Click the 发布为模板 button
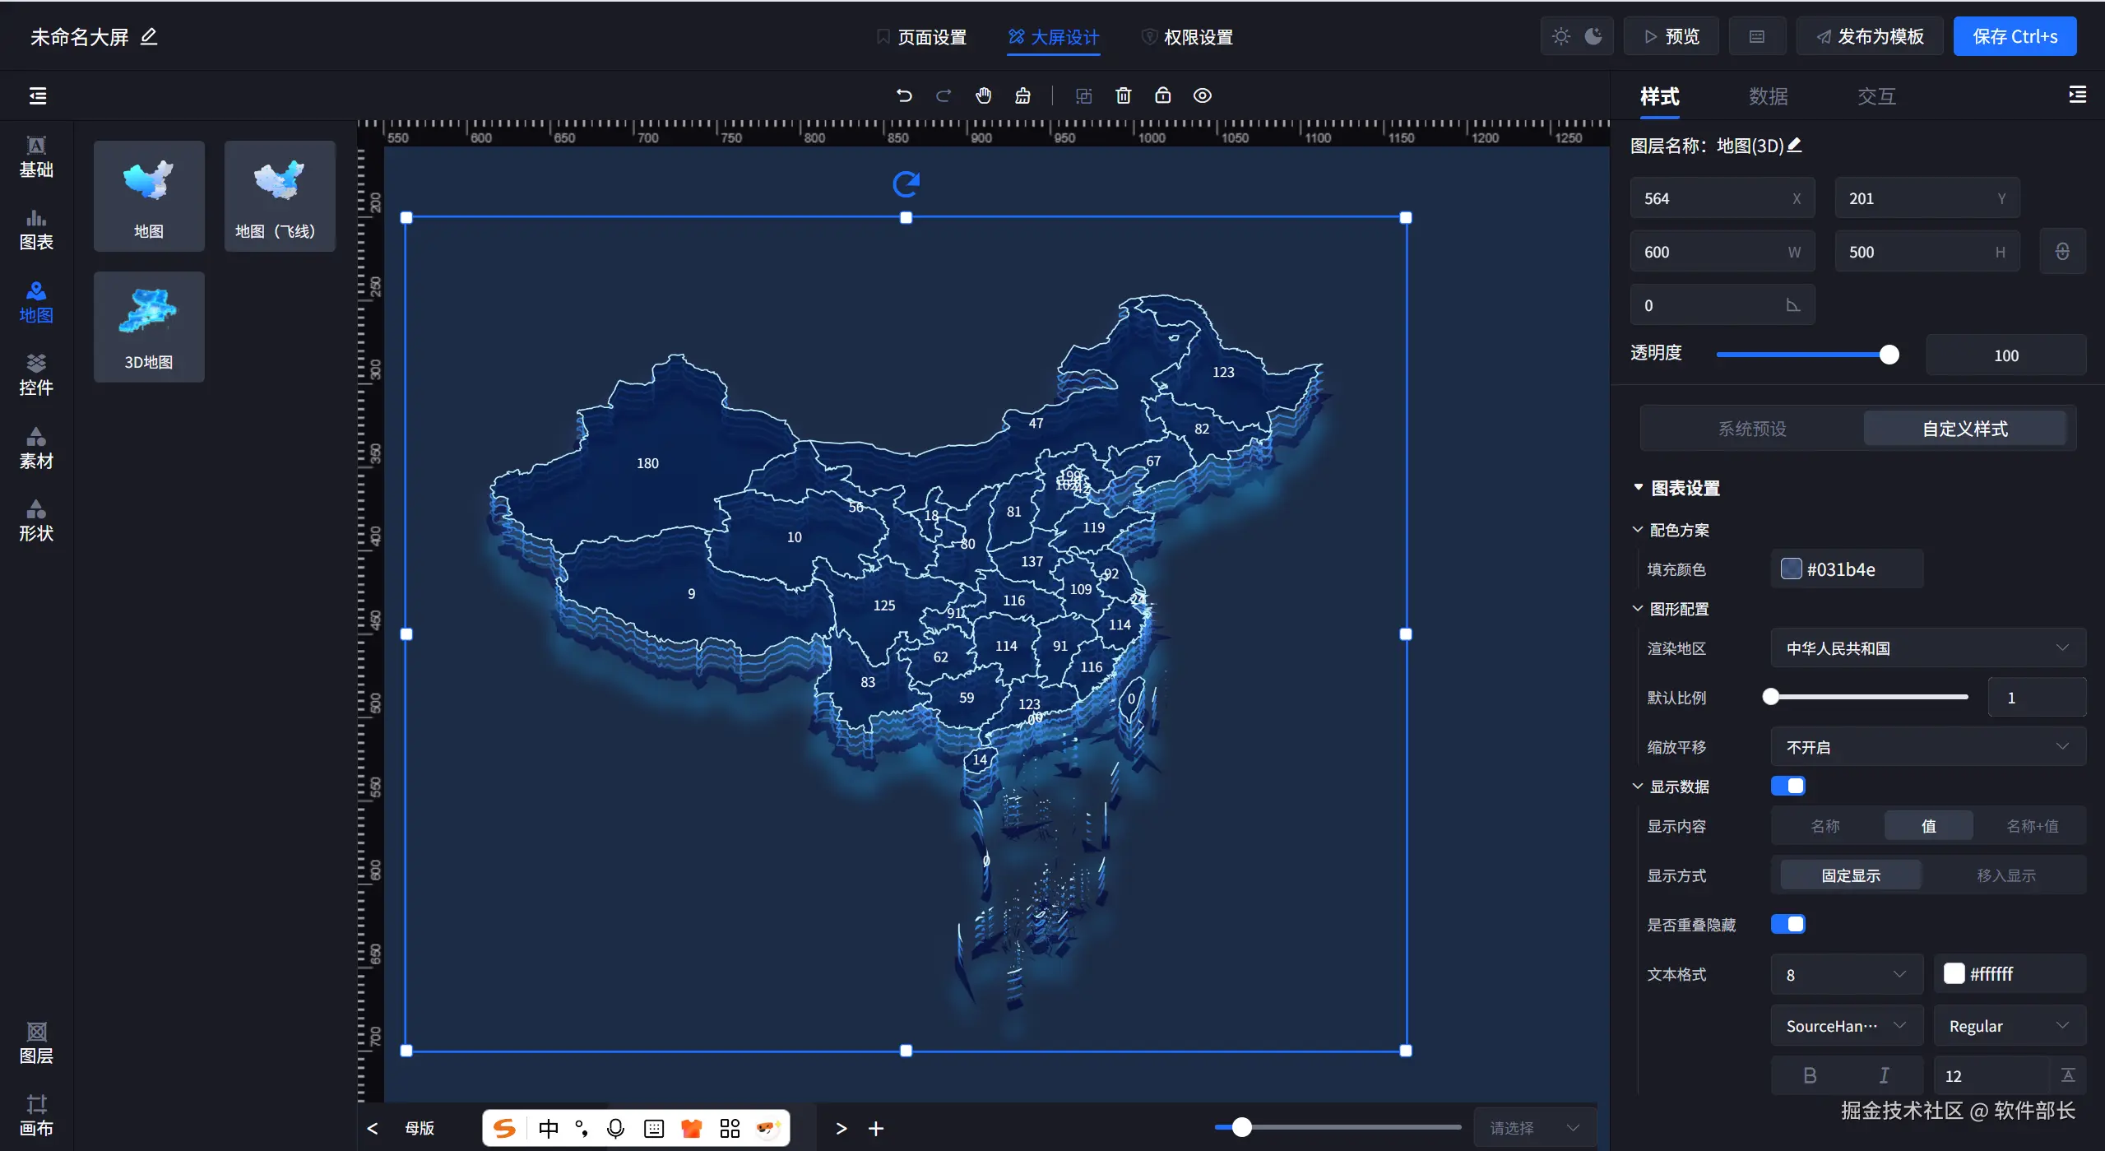Viewport: 2105px width, 1151px height. pos(1870,36)
